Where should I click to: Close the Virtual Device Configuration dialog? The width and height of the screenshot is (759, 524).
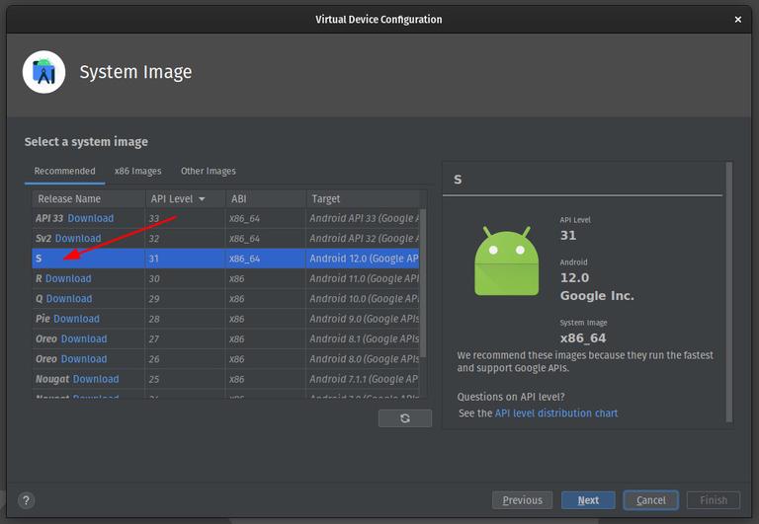tap(737, 20)
